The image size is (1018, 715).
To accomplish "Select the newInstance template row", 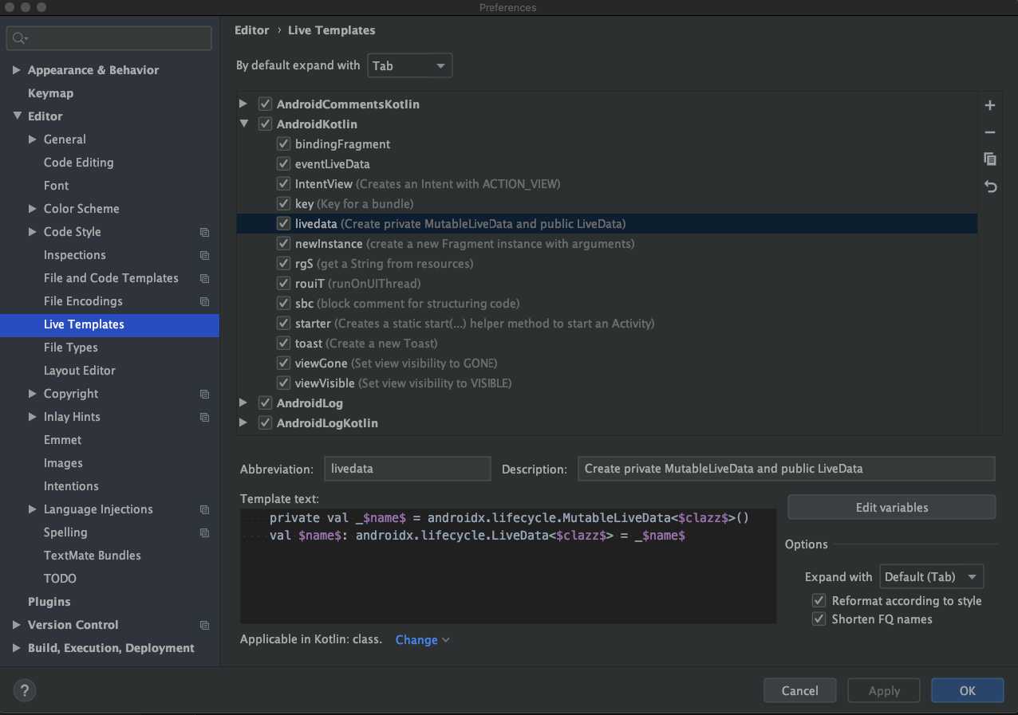I will [x=607, y=244].
